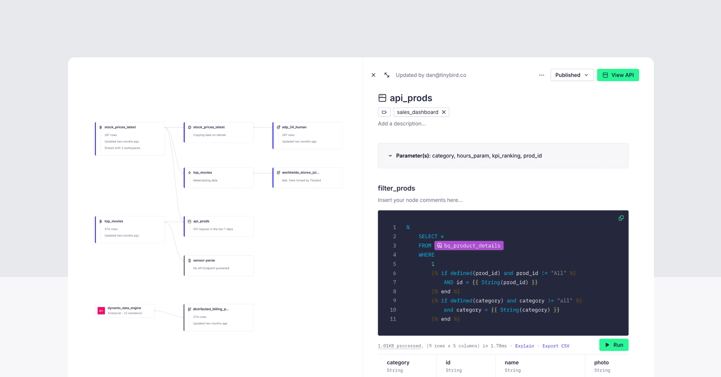Click 'Updated by dan@tinybird.co' text
The image size is (721, 377).
(x=431, y=75)
